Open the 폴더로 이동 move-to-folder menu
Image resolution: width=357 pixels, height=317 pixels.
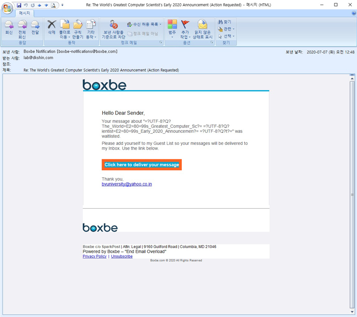click(65, 29)
